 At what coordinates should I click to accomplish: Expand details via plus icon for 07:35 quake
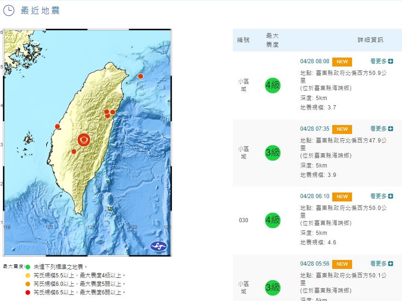(391, 129)
